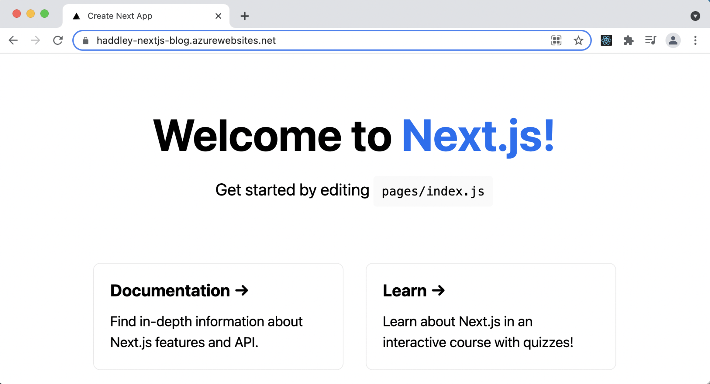Open a new browser tab
The image size is (710, 384).
click(x=244, y=16)
